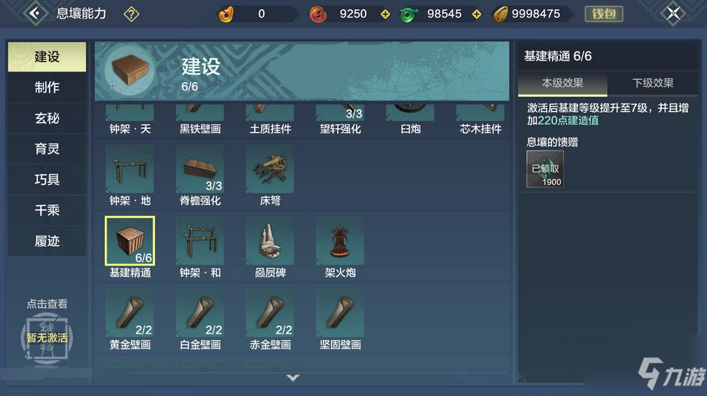This screenshot has height=396, width=707.
Task: Choose the 床弩 ballista icon
Action: [270, 169]
